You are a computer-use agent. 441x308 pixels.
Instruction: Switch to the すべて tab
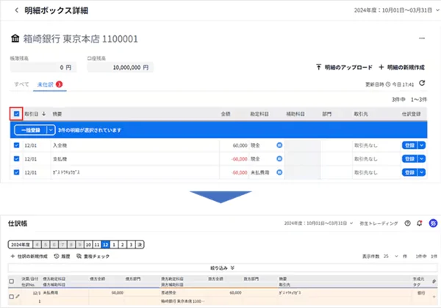tap(22, 84)
